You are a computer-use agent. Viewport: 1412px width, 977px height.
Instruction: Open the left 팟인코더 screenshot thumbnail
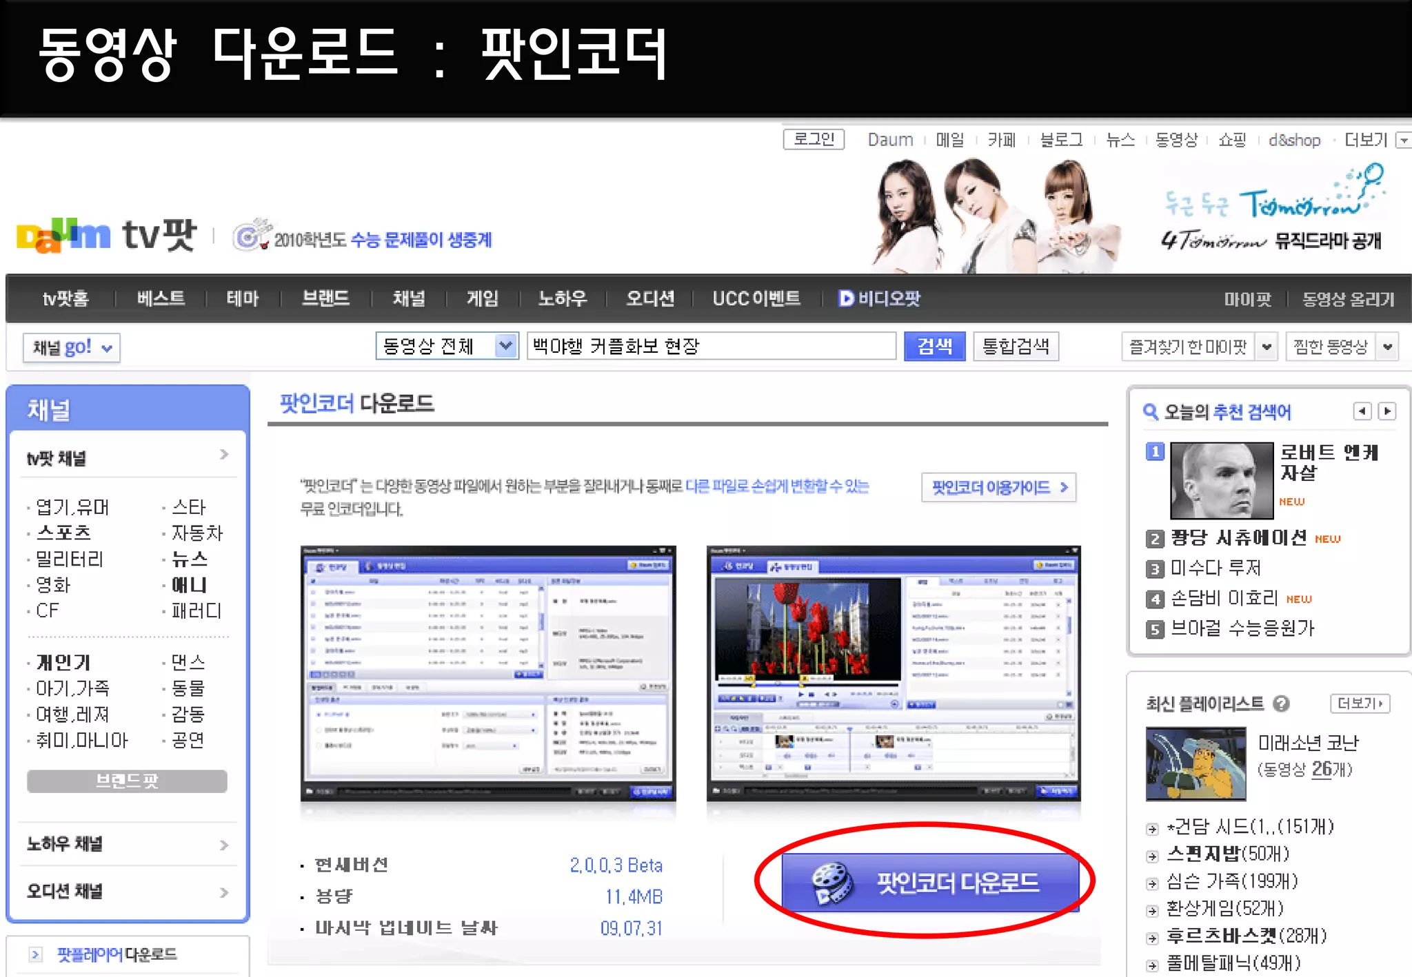[x=488, y=673]
